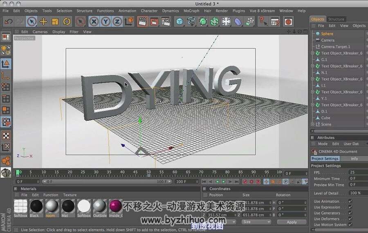
Task: Click the coordinate system icon
Action: click(129, 22)
